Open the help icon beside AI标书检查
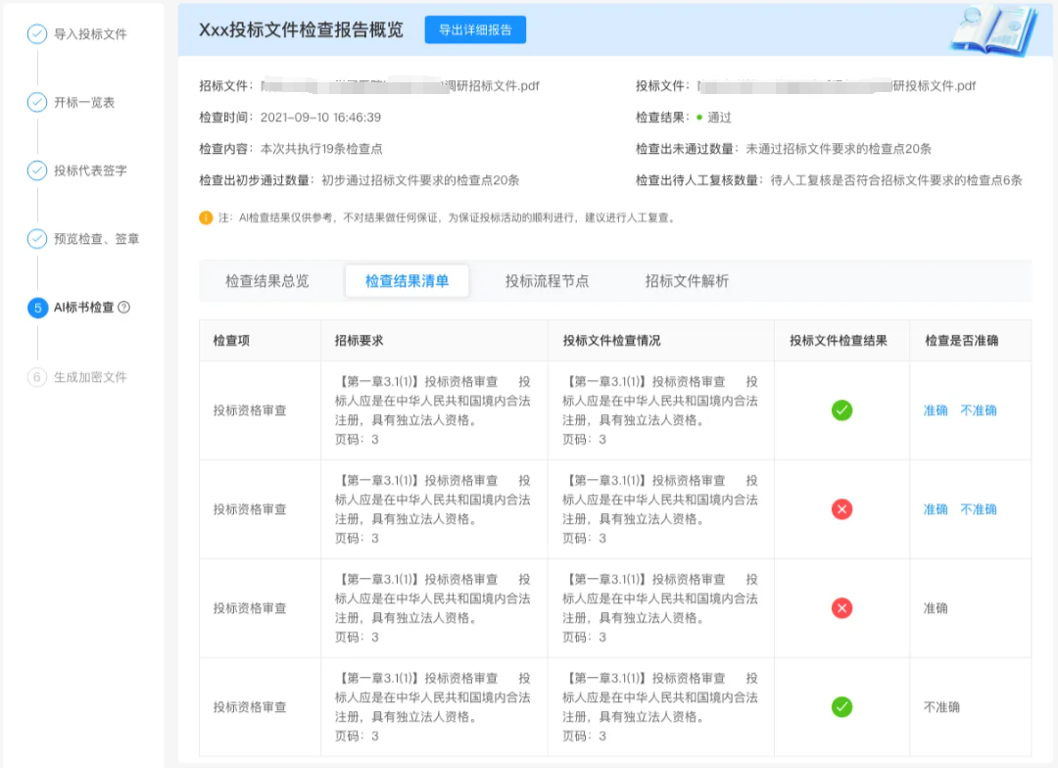The height and width of the screenshot is (768, 1058). tap(124, 307)
